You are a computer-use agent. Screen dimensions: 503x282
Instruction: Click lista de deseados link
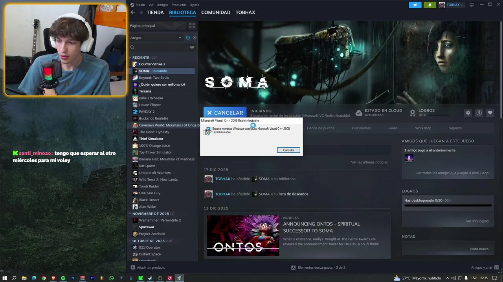[x=294, y=194]
